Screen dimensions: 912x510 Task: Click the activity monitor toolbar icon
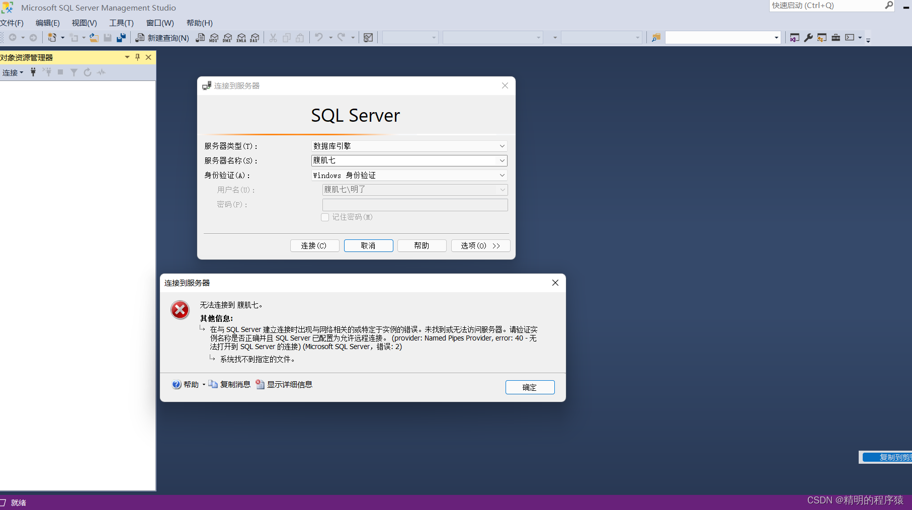(x=368, y=38)
